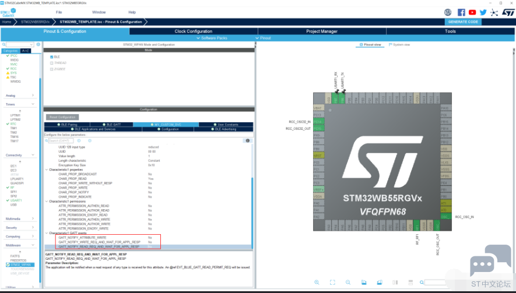Image resolution: width=516 pixels, height=293 pixels.
Task: Select the RCC peripheral
Action: [x=13, y=68]
